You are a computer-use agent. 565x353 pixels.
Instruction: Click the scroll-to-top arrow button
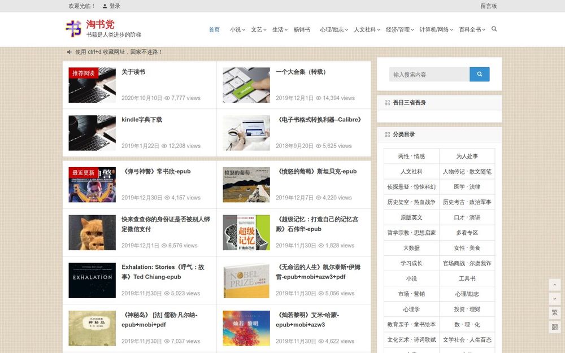[x=555, y=285]
